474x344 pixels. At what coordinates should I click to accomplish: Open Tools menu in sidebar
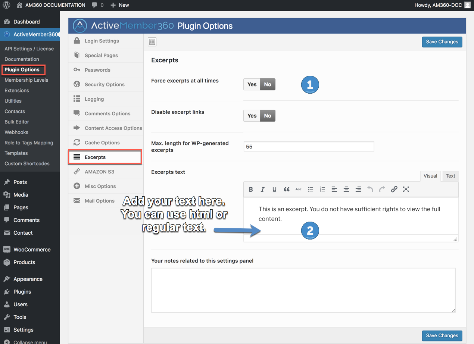click(x=20, y=317)
